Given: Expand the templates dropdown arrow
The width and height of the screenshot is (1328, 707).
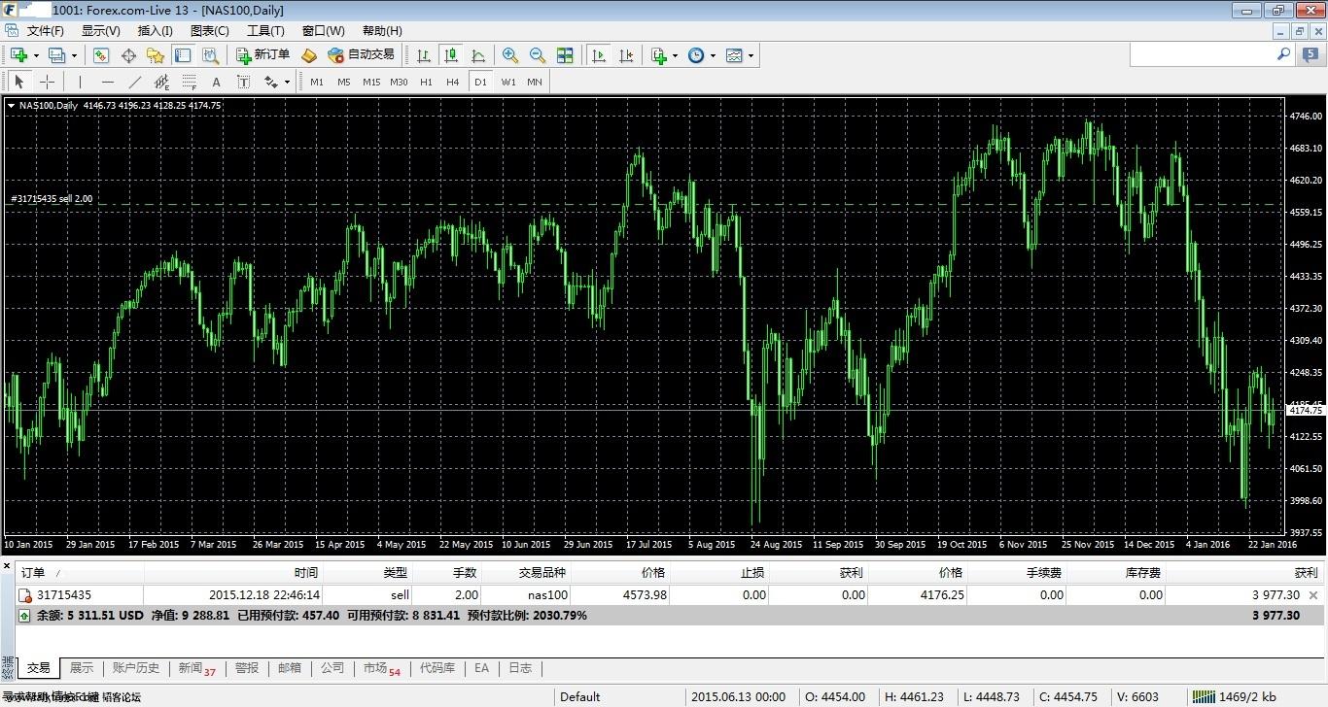Looking at the screenshot, I should point(751,55).
